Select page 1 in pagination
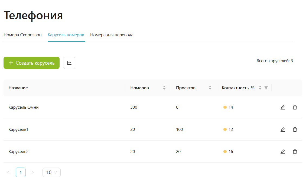Image resolution: width=306 pixels, height=183 pixels. click(x=21, y=172)
